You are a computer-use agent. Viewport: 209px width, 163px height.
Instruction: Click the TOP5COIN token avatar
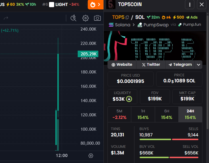tap(111, 5)
